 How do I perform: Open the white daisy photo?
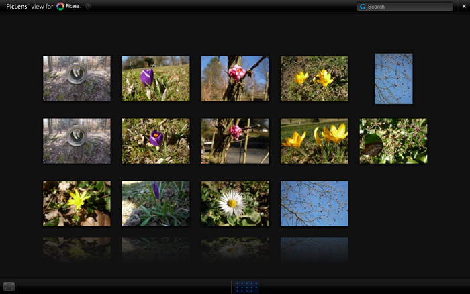click(x=235, y=203)
